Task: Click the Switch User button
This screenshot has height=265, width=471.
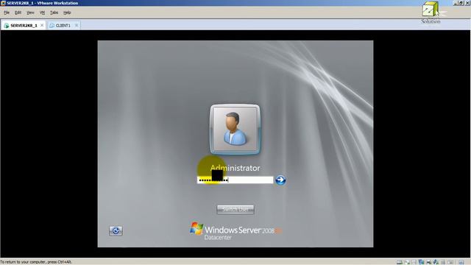Action: pos(235,209)
